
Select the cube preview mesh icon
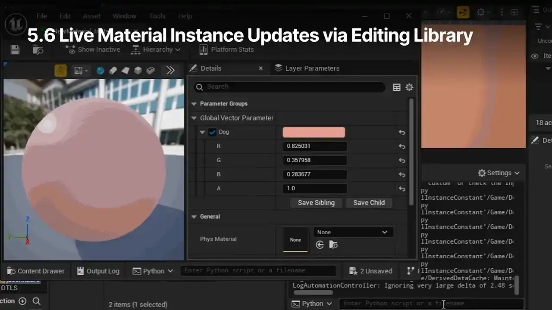[x=138, y=71]
